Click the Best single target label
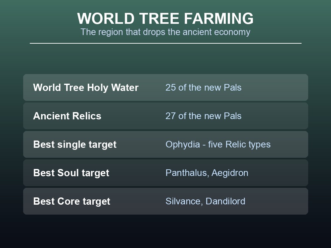The width and height of the screenshot is (331, 248). tap(75, 145)
